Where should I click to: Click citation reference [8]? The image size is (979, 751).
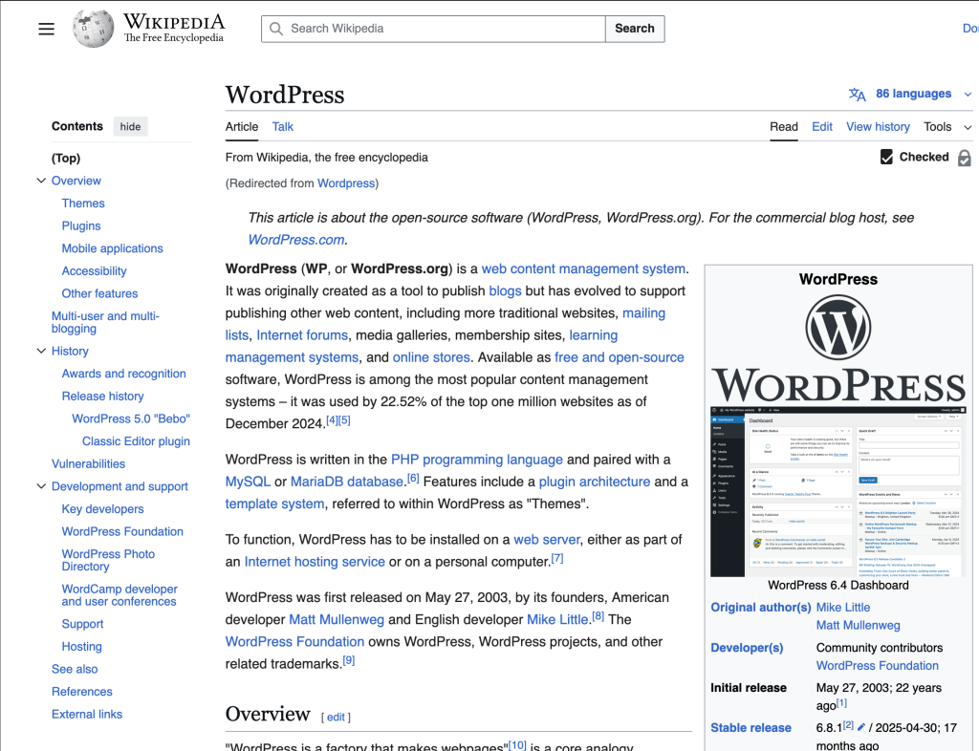click(598, 616)
